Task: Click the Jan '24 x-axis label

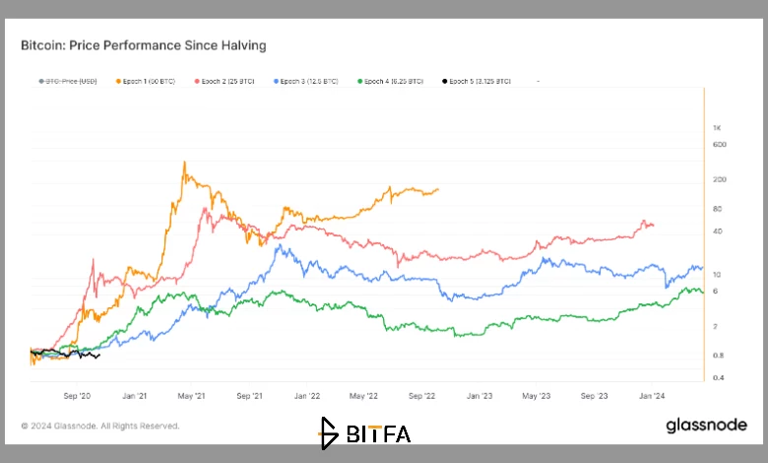Action: [x=652, y=396]
